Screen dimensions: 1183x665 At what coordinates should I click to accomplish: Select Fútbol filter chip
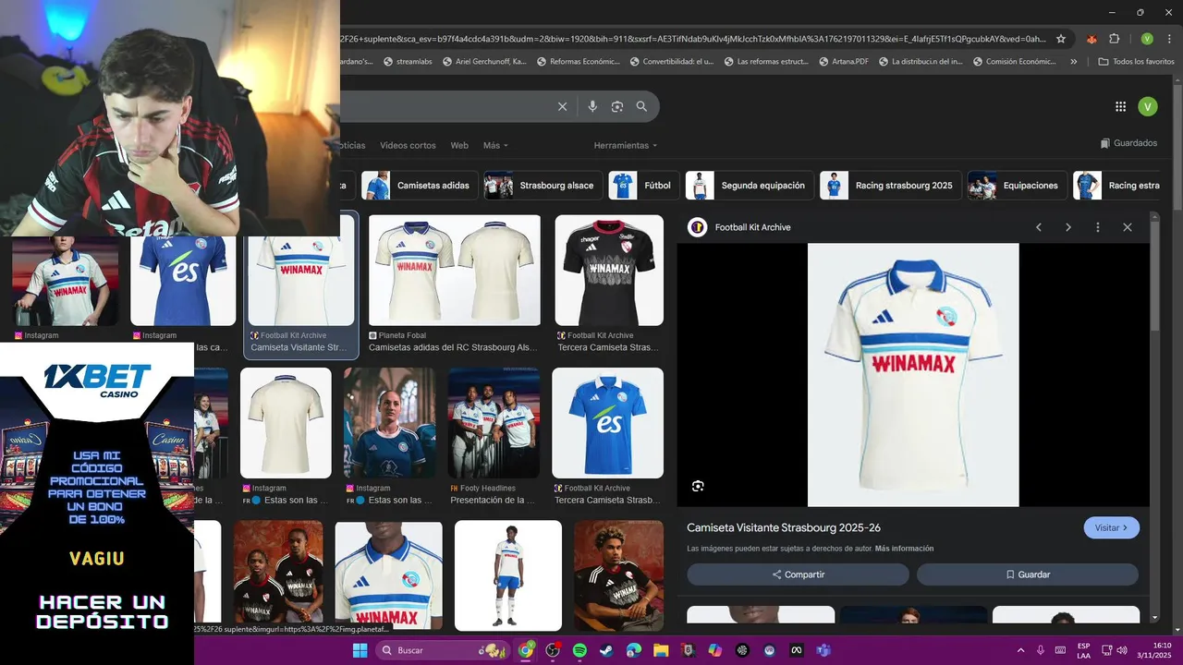[x=644, y=185]
